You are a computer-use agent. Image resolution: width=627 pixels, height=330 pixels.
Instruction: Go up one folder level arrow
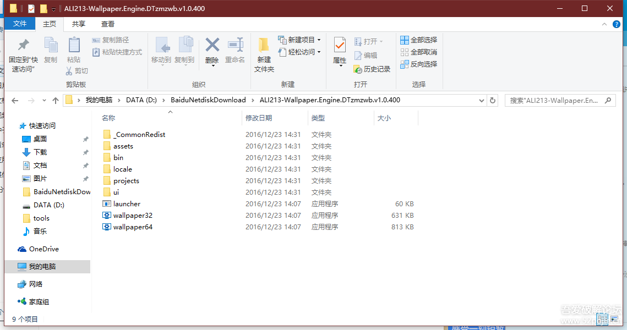pos(56,101)
